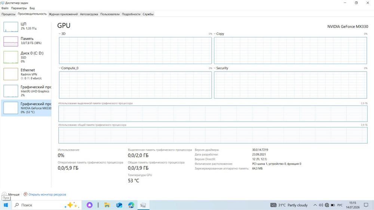Click the shared GPU memory usage graph
The width and height of the screenshot is (374, 210).
coord(213,135)
